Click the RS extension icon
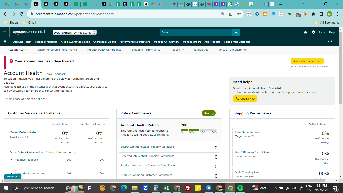Screen dimensions: 343x193 (289, 14)
